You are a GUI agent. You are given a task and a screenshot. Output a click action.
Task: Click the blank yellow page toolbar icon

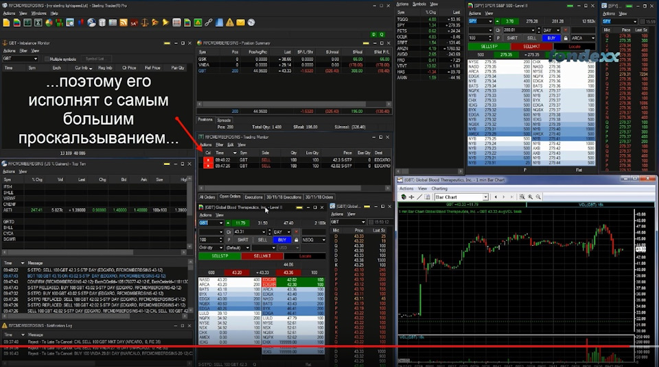pos(6,23)
